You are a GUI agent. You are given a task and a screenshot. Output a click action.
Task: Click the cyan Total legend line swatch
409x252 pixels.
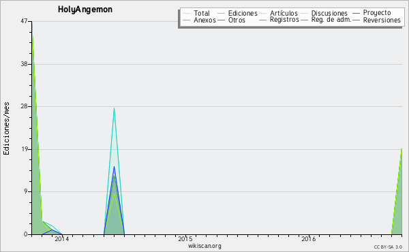coord(187,13)
